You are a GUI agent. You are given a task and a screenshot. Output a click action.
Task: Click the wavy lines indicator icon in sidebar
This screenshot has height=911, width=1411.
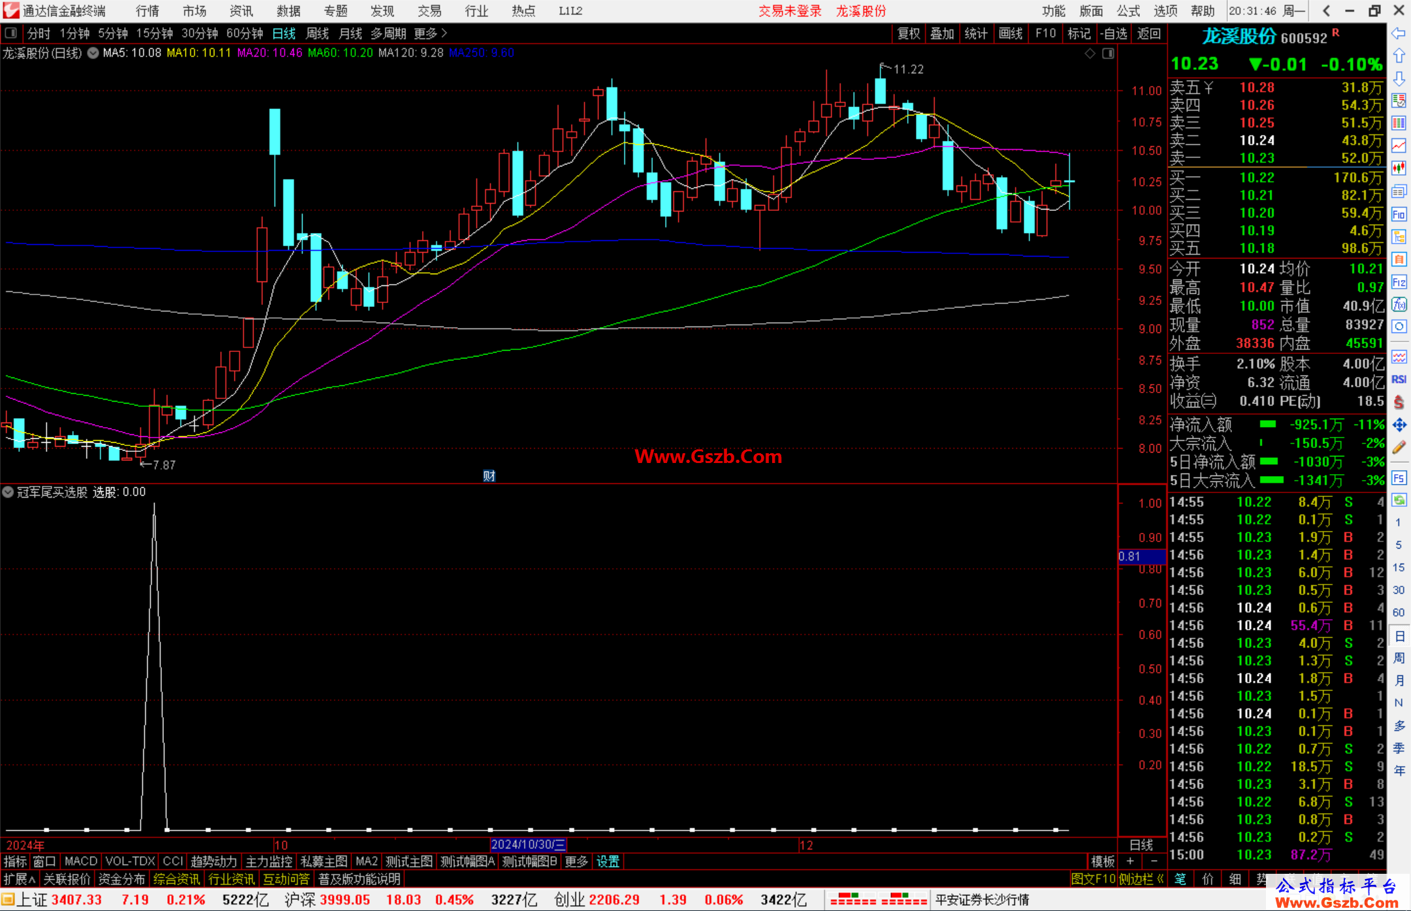[1399, 357]
